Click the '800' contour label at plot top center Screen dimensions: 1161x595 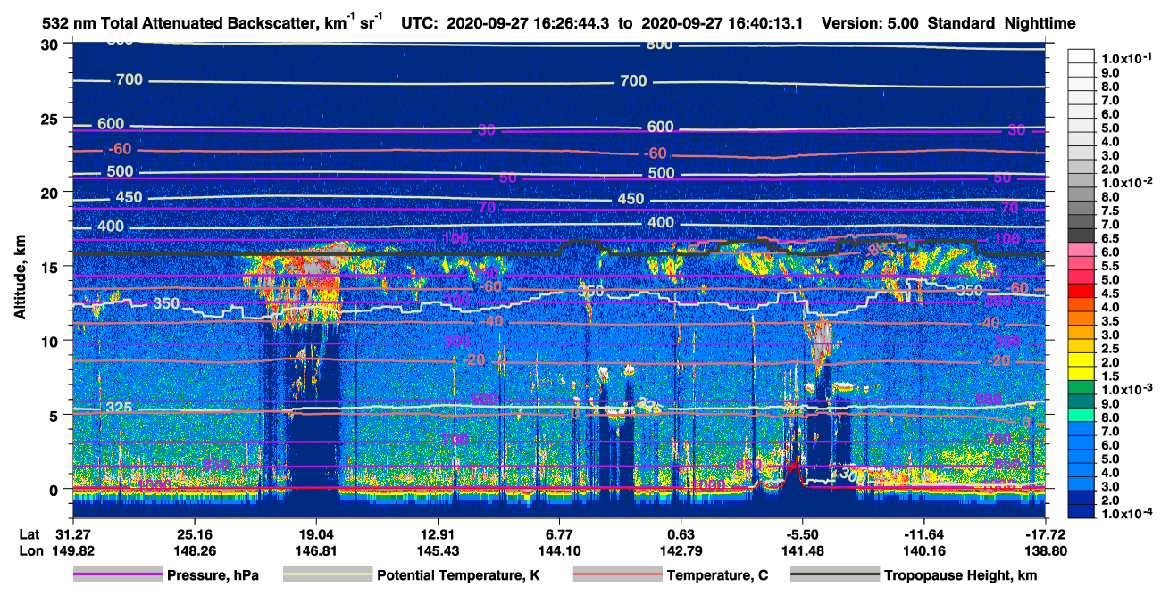point(659,44)
